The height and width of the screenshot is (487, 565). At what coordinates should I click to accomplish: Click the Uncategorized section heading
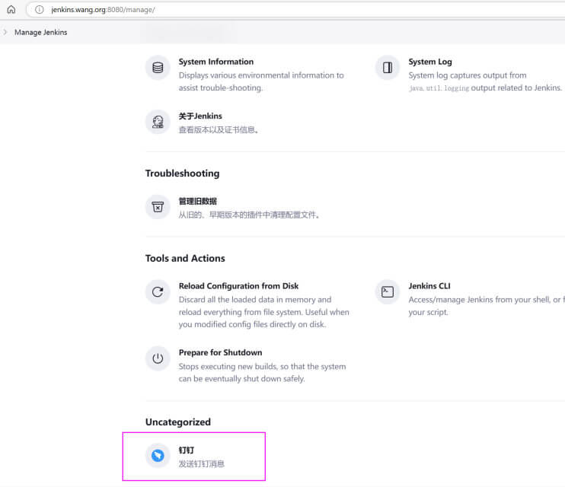point(178,422)
